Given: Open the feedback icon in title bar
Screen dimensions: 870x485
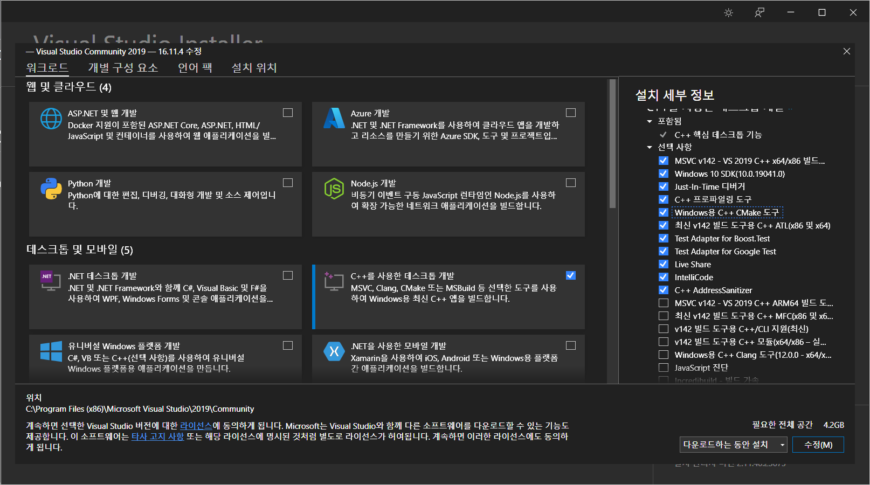Looking at the screenshot, I should point(759,12).
